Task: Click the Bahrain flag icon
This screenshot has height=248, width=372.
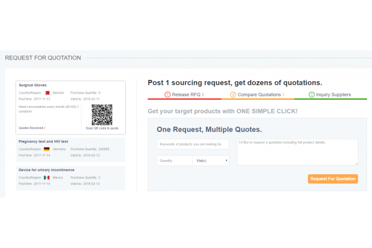Action: tap(46, 92)
